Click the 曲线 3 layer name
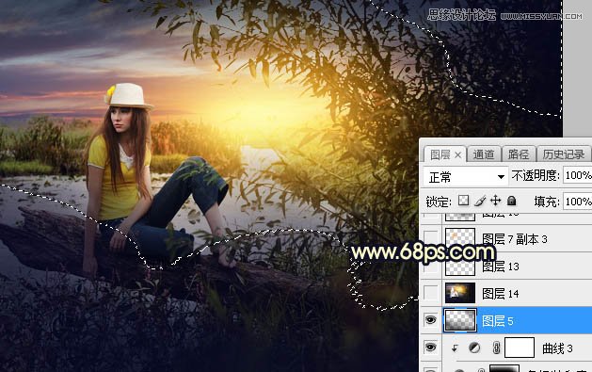This screenshot has width=592, height=372. coord(557,348)
